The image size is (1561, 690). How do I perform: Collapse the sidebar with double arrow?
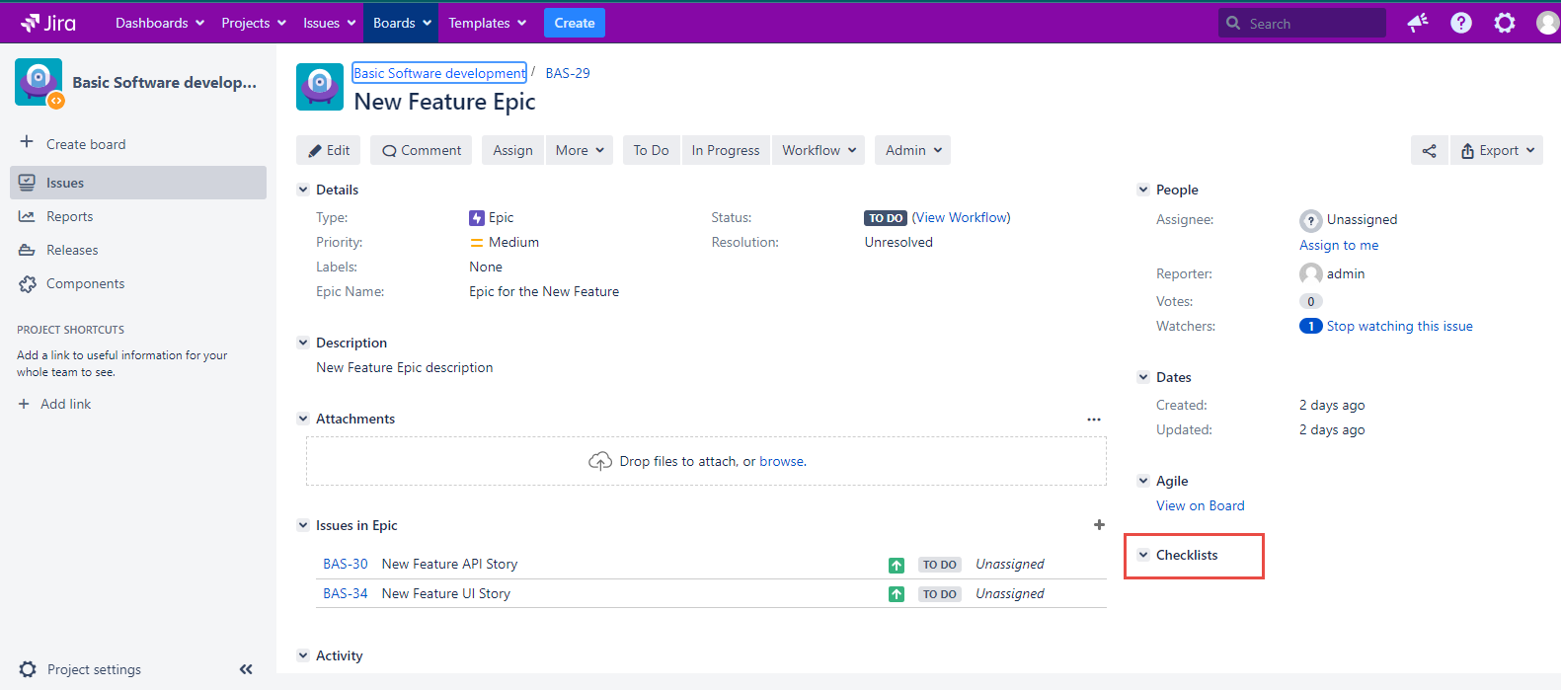[x=246, y=669]
